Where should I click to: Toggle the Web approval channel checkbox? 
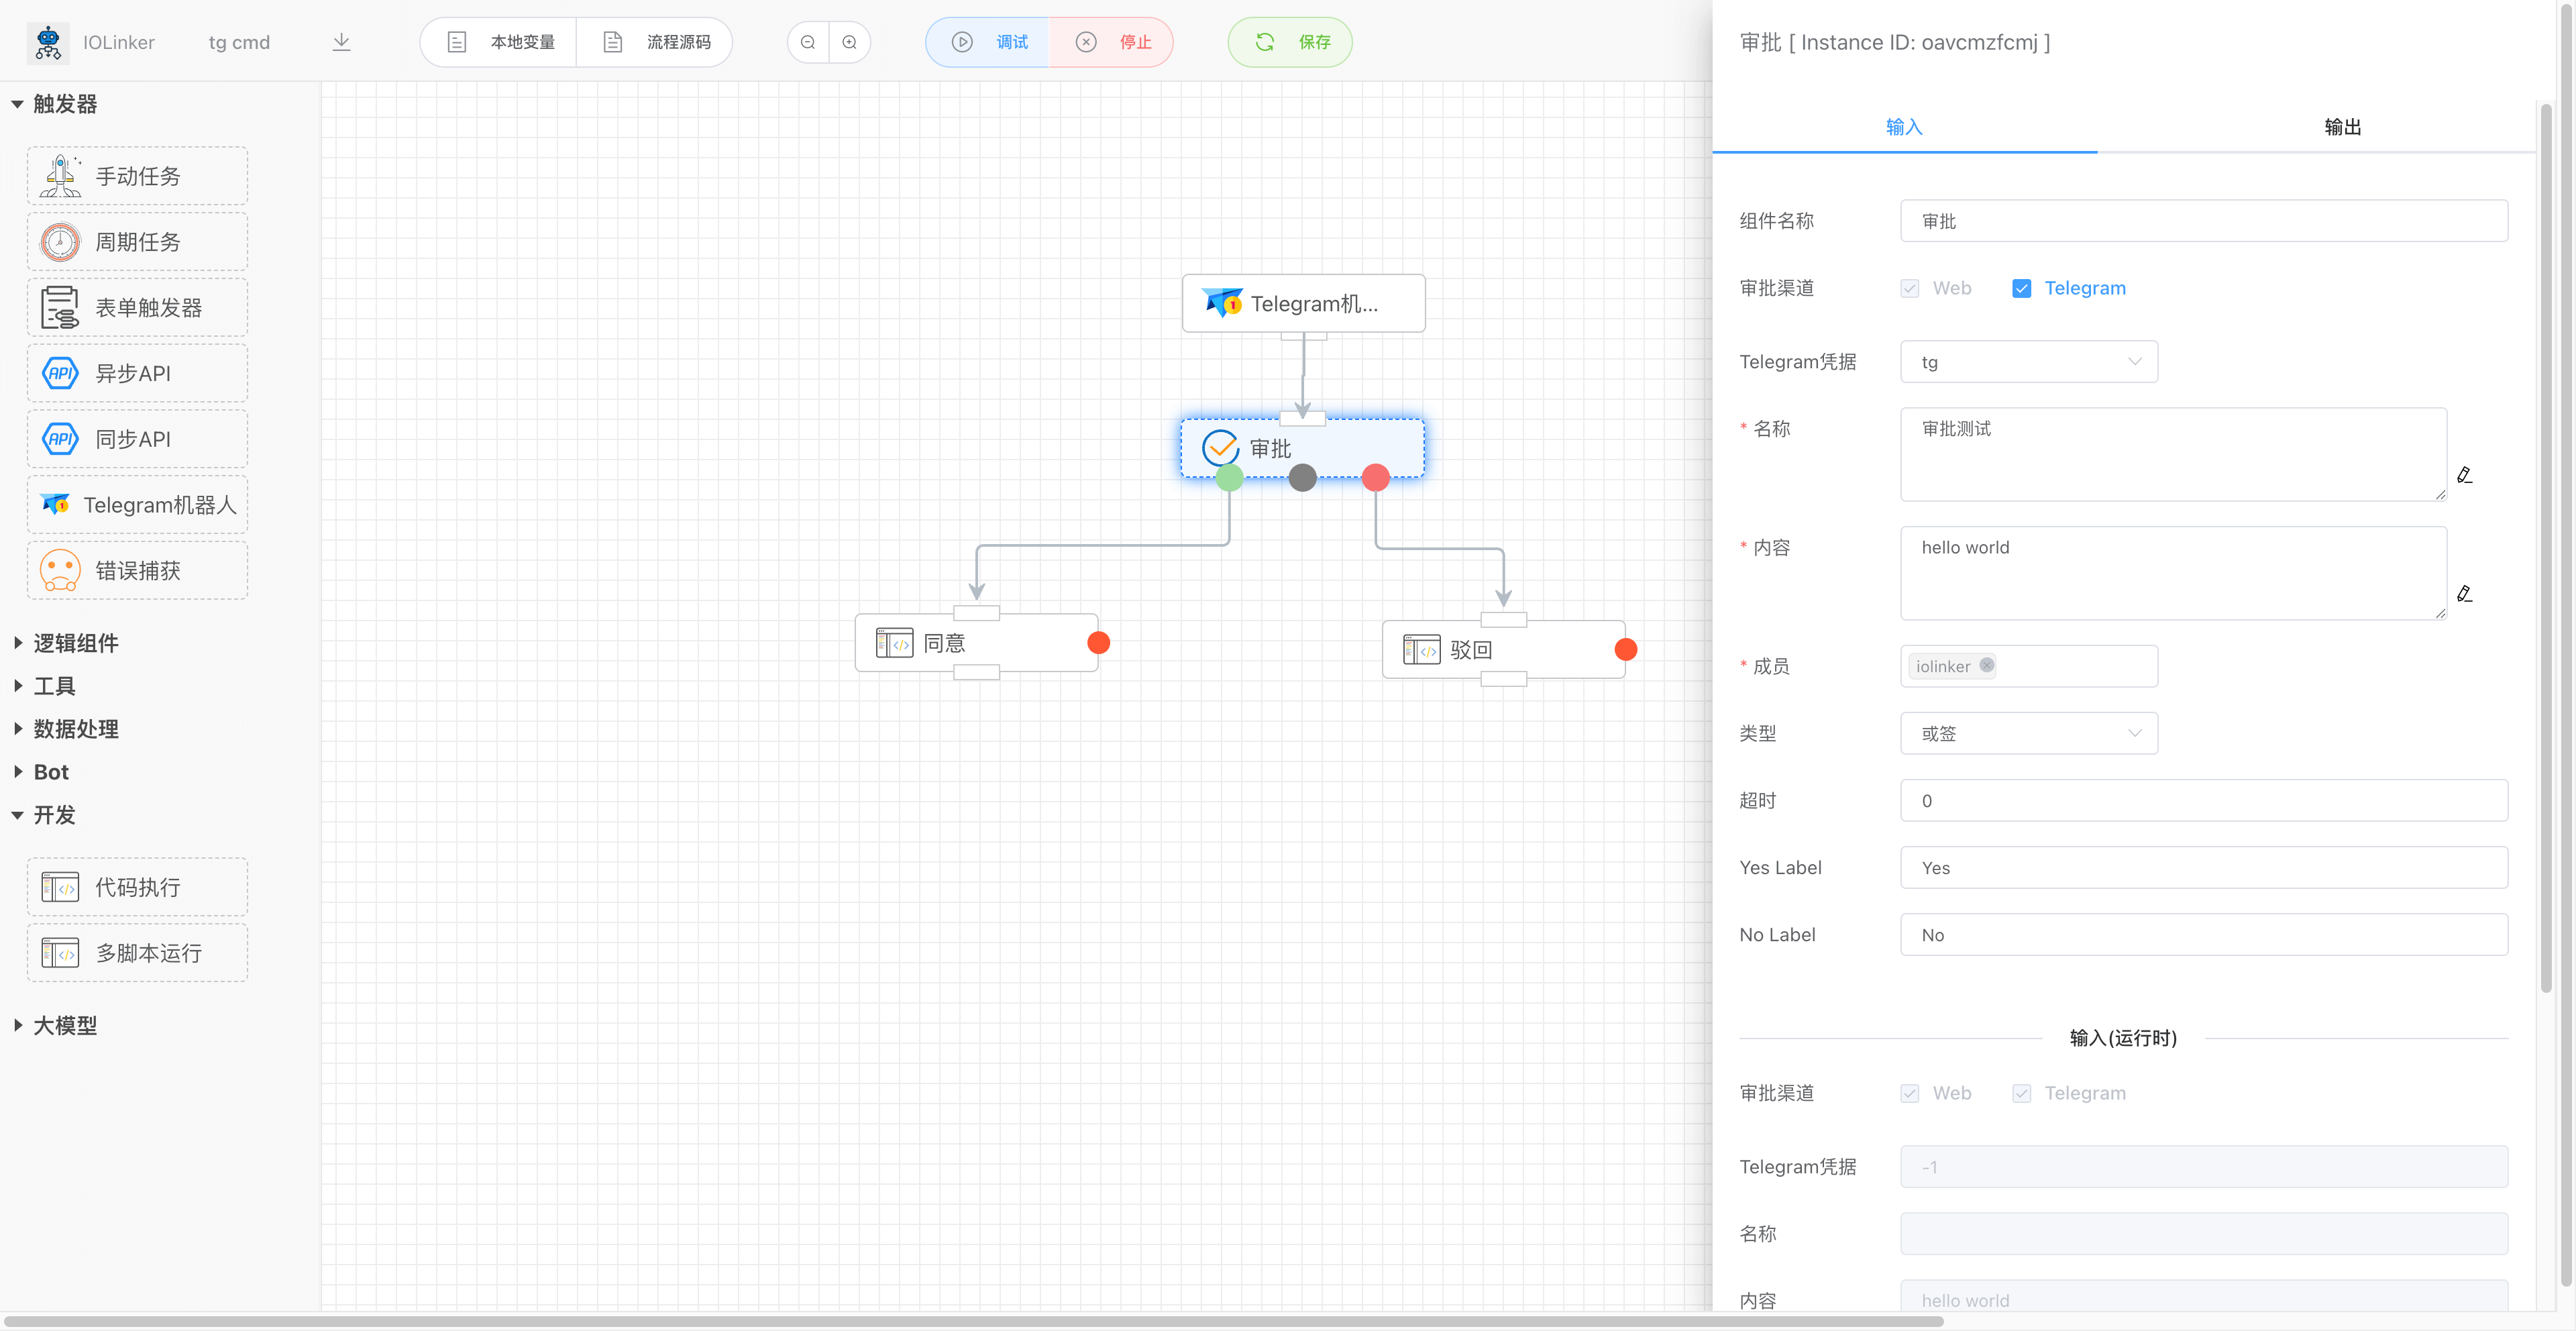[1910, 289]
